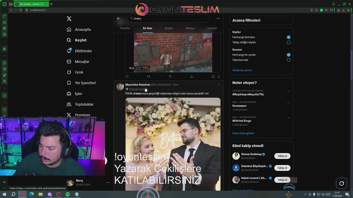This screenshot has height=198, width=353.
Task: Go back in browser navigation
Action: point(11,10)
